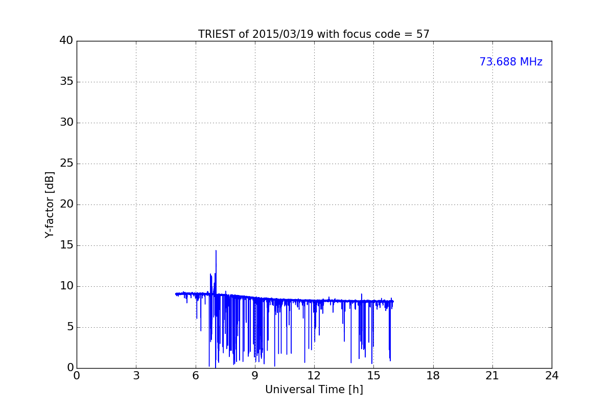Click y-axis tick label 20
The height and width of the screenshot is (409, 613).
(x=66, y=204)
